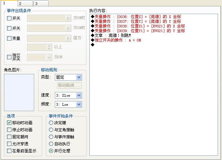This screenshot has height=160, width=222.
Task: Click the 角色图片 graphic preview box
Action: tap(19, 92)
